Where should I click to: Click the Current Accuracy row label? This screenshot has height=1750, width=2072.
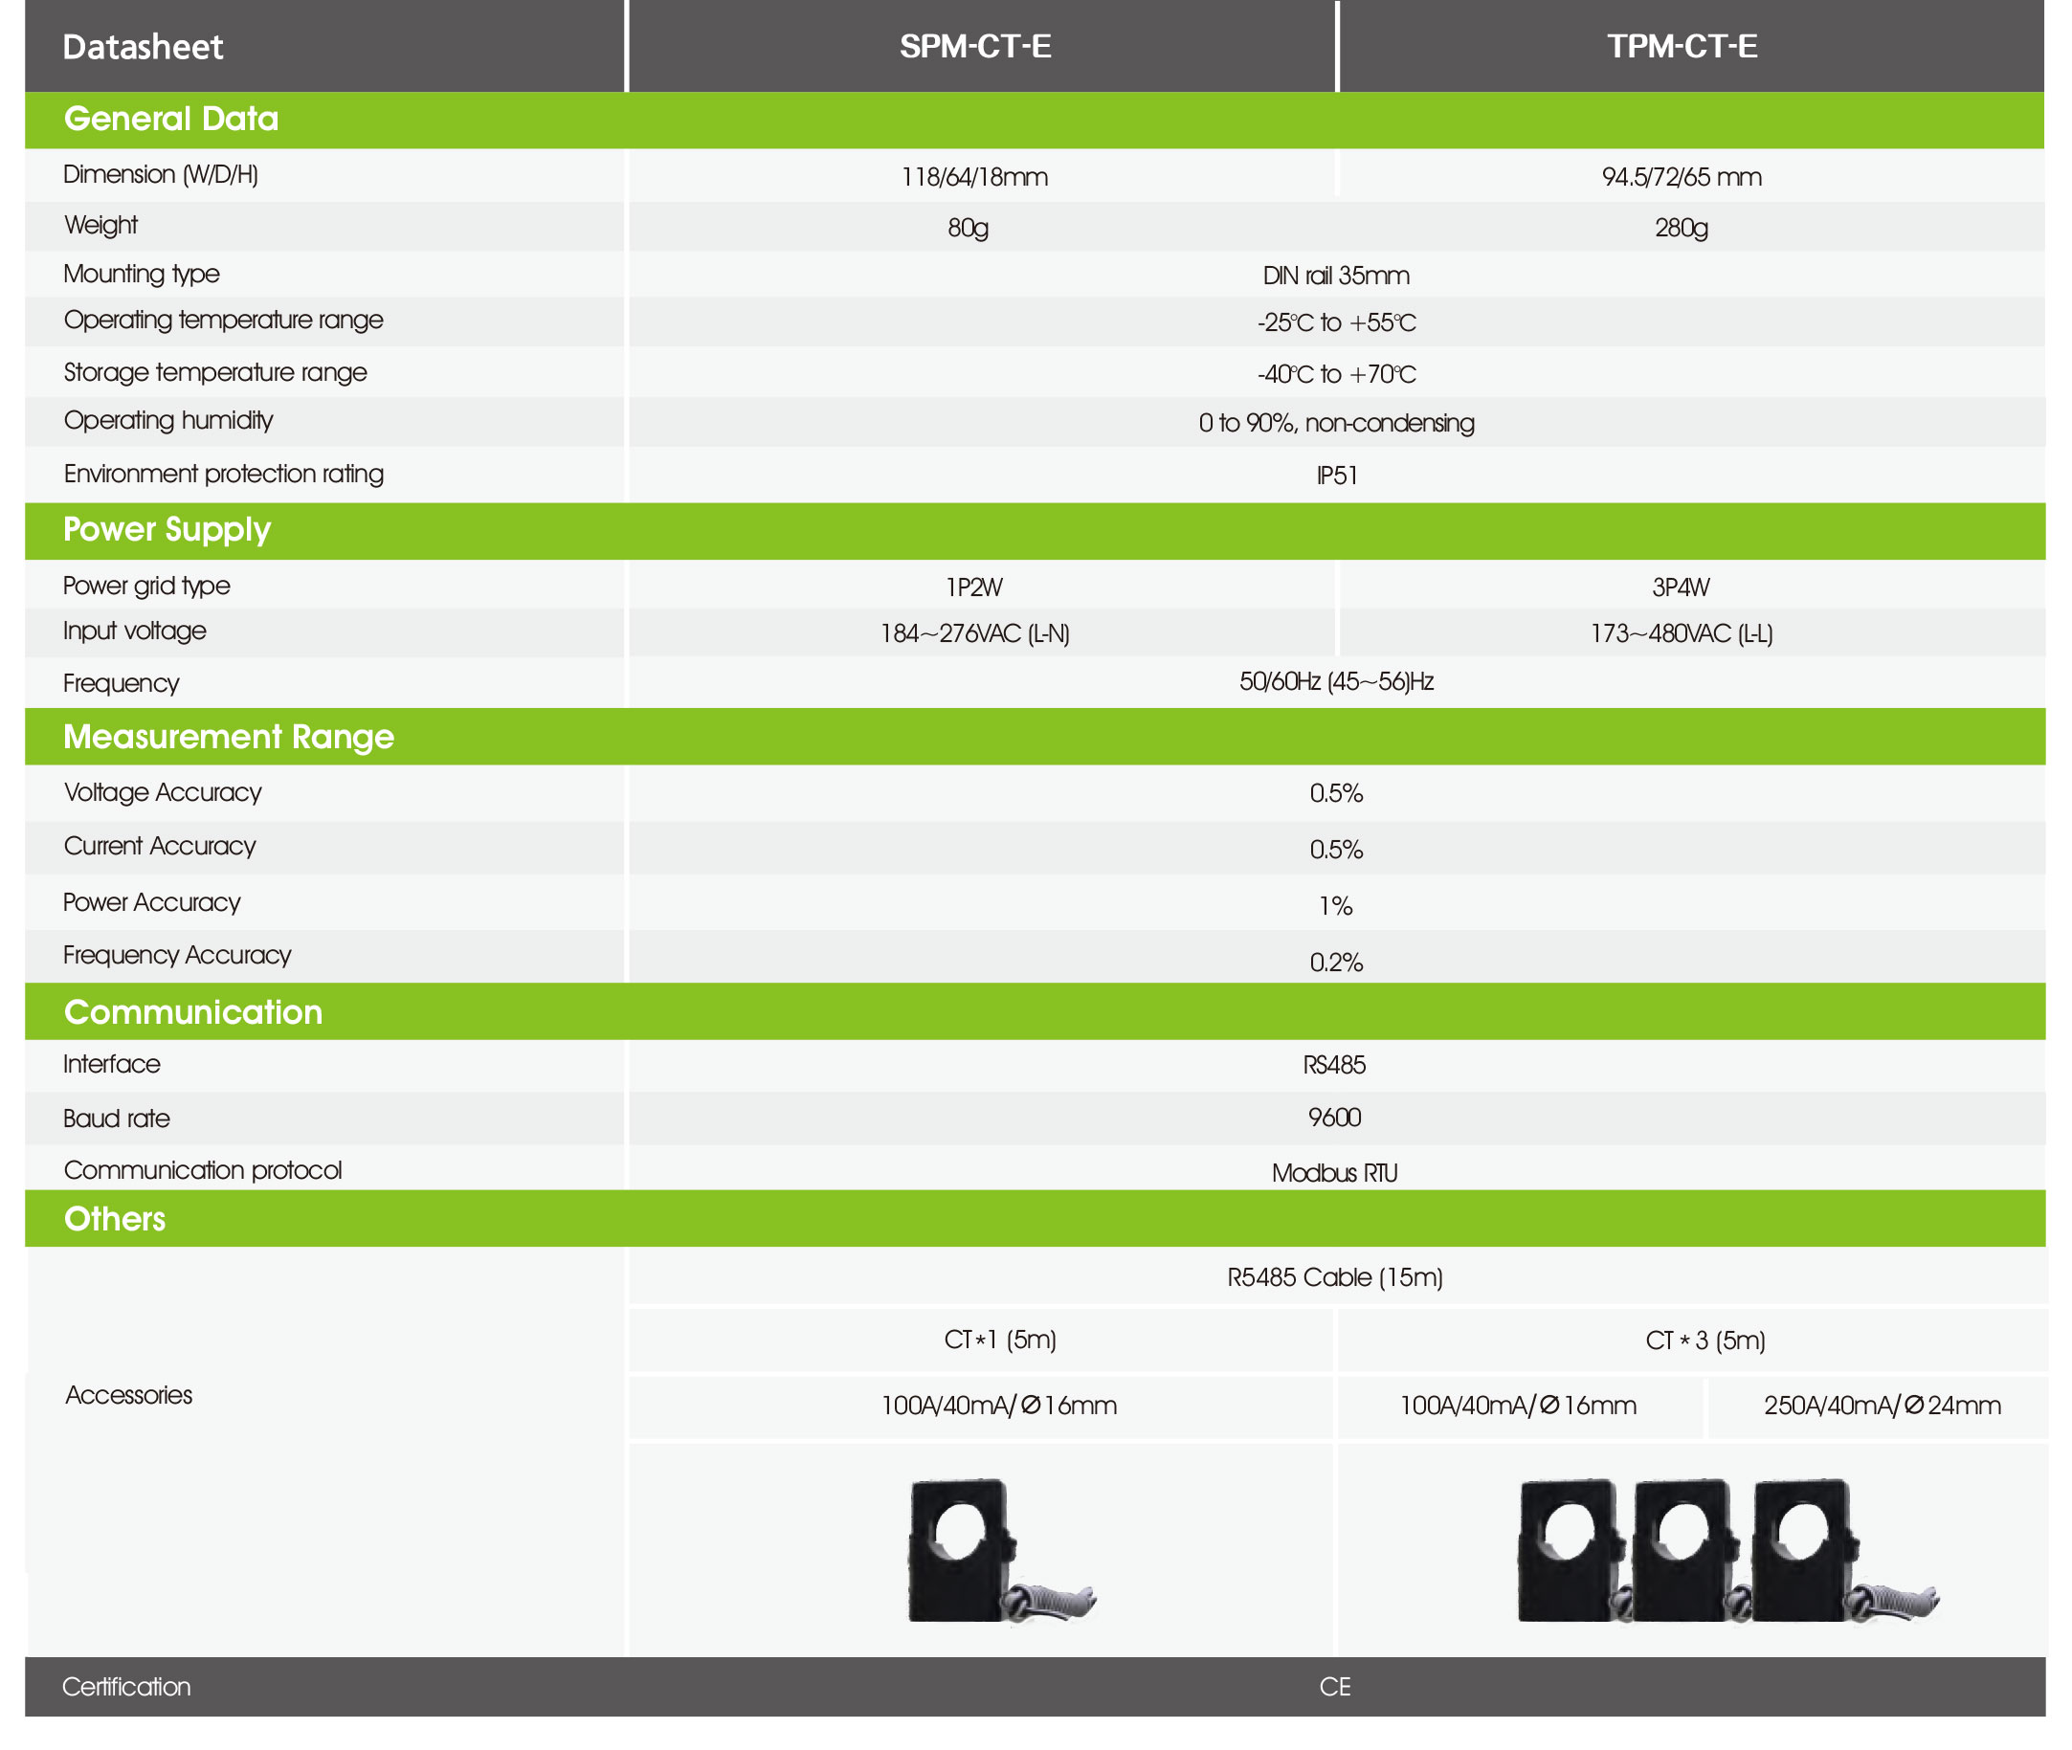(x=160, y=845)
